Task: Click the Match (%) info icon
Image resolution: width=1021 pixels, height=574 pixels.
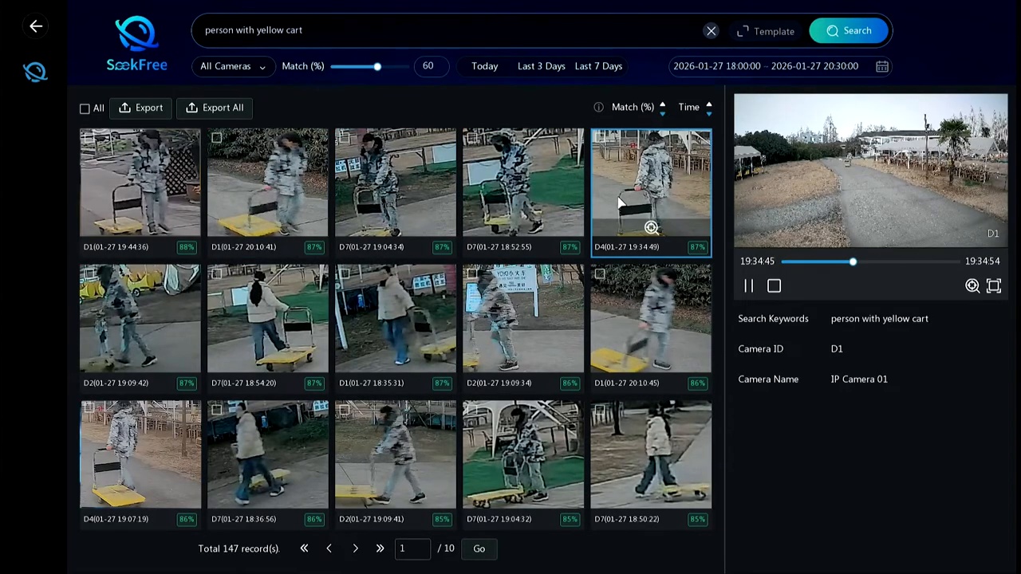Action: [x=598, y=107]
